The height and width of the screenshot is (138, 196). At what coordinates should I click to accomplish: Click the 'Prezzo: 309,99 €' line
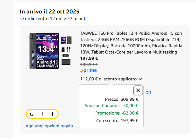pos(121,99)
